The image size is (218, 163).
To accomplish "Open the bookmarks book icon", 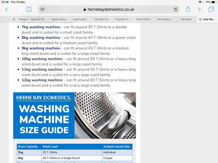I will point(29,9).
